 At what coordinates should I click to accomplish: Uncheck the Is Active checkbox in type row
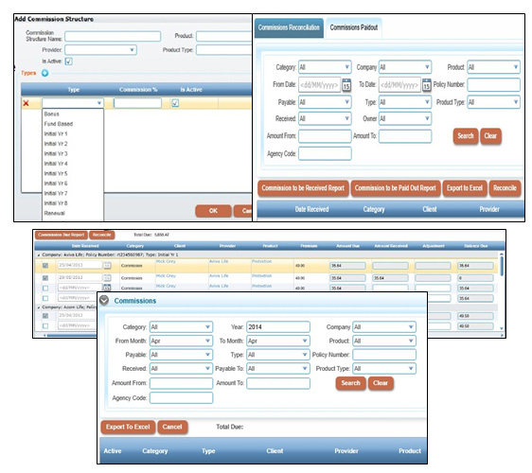[175, 103]
